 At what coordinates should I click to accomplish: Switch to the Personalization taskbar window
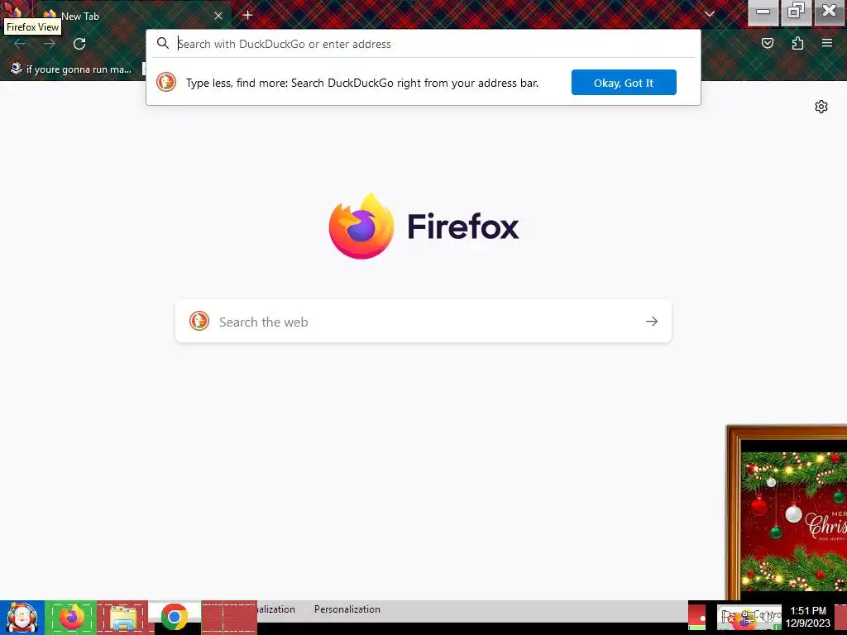click(x=347, y=609)
